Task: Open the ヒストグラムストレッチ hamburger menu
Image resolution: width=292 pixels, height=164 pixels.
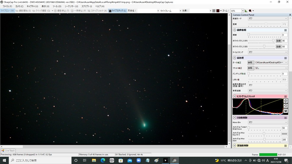Action: point(286,96)
